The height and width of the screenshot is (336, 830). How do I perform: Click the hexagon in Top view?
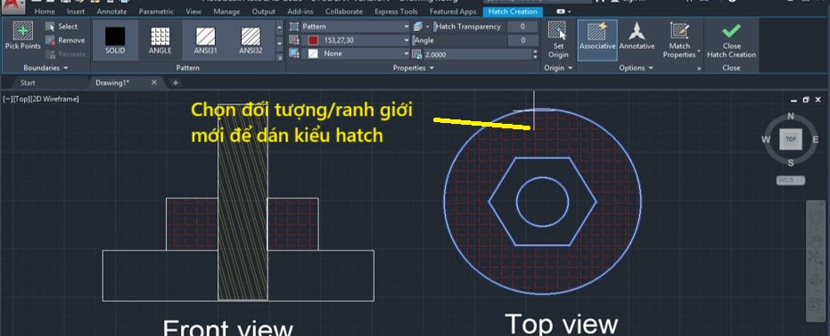[x=543, y=201]
